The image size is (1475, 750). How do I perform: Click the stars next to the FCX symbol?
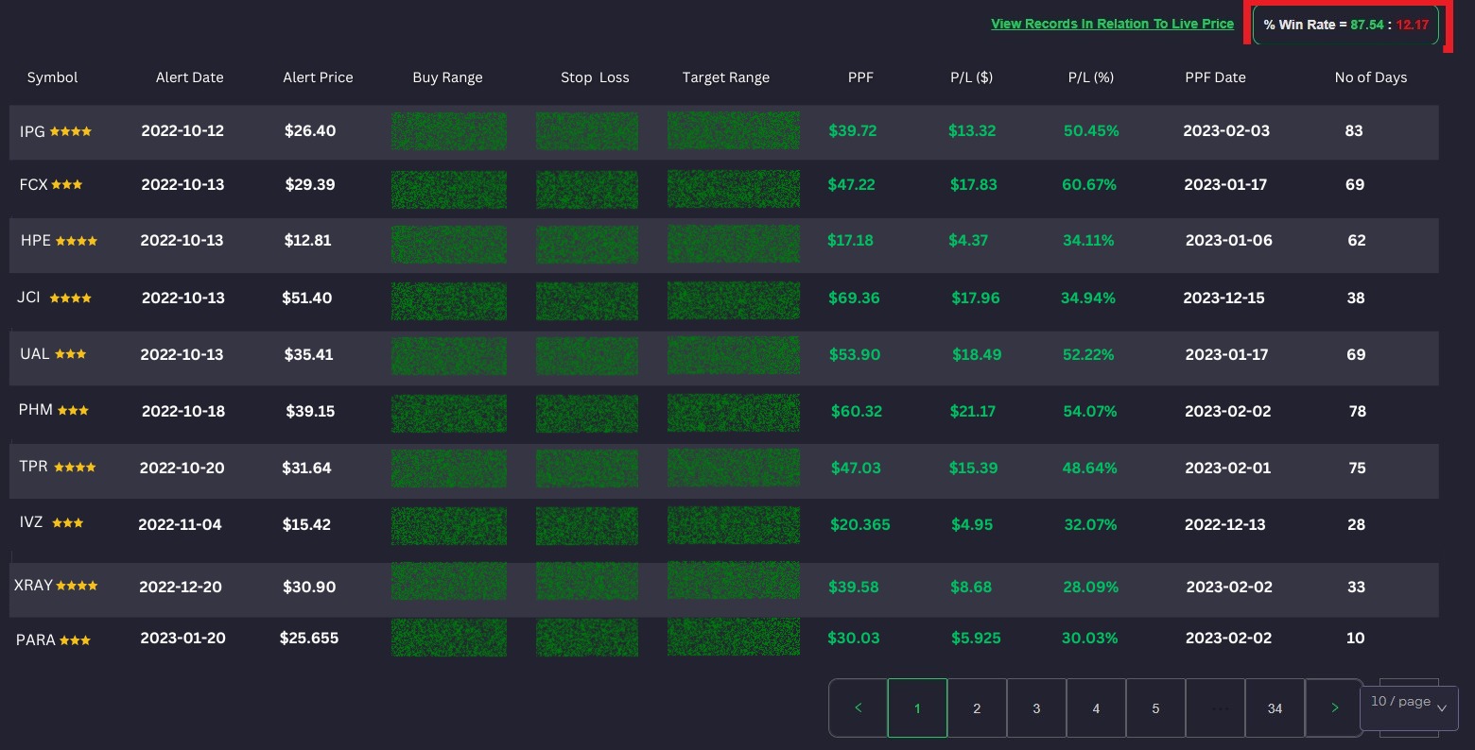tap(67, 185)
